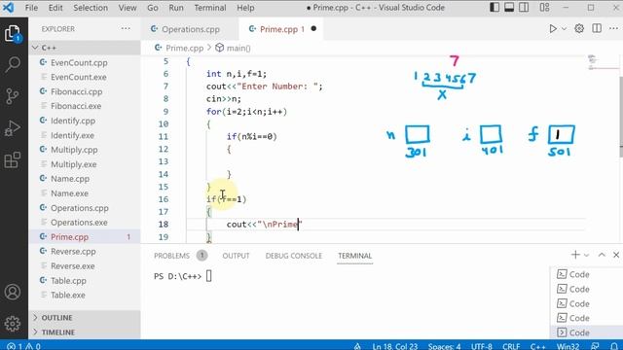Open the Edit menu
623x350 pixels.
pyautogui.click(x=55, y=8)
